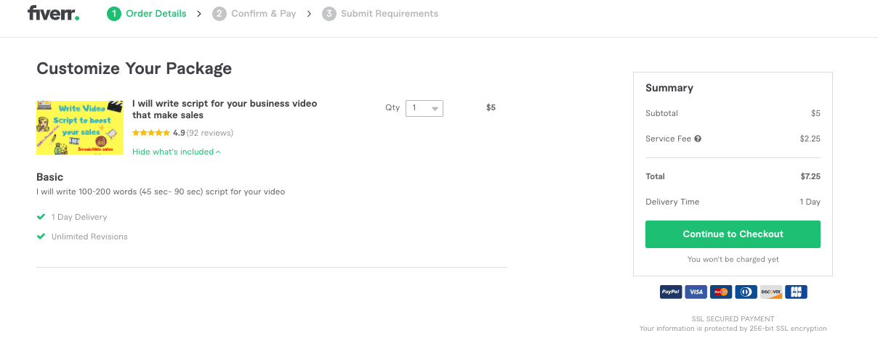Click the Visa card icon
The image size is (878, 362).
tap(696, 292)
